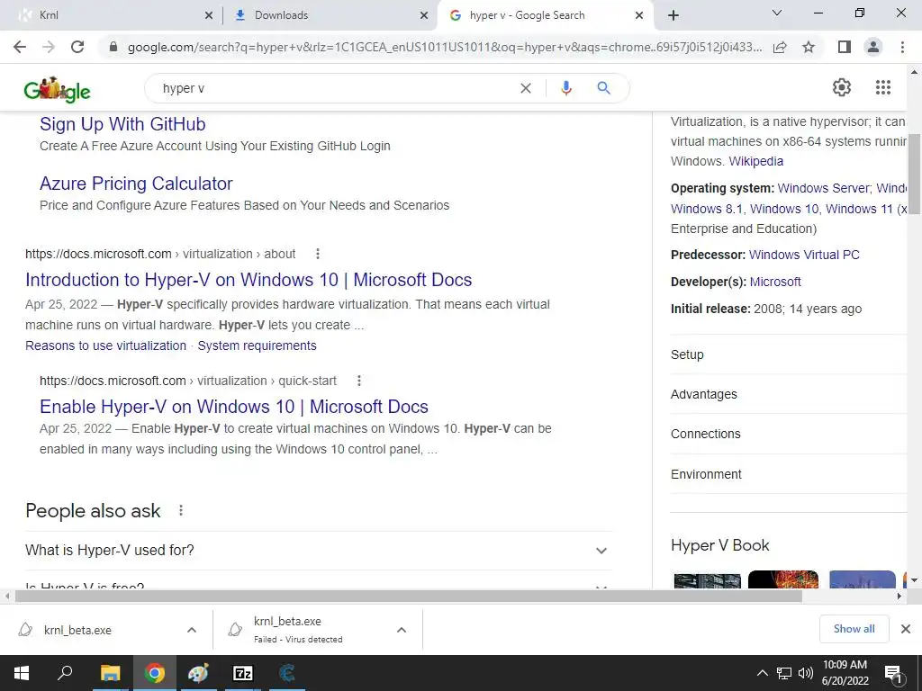Reload the Google Search page

(77, 47)
